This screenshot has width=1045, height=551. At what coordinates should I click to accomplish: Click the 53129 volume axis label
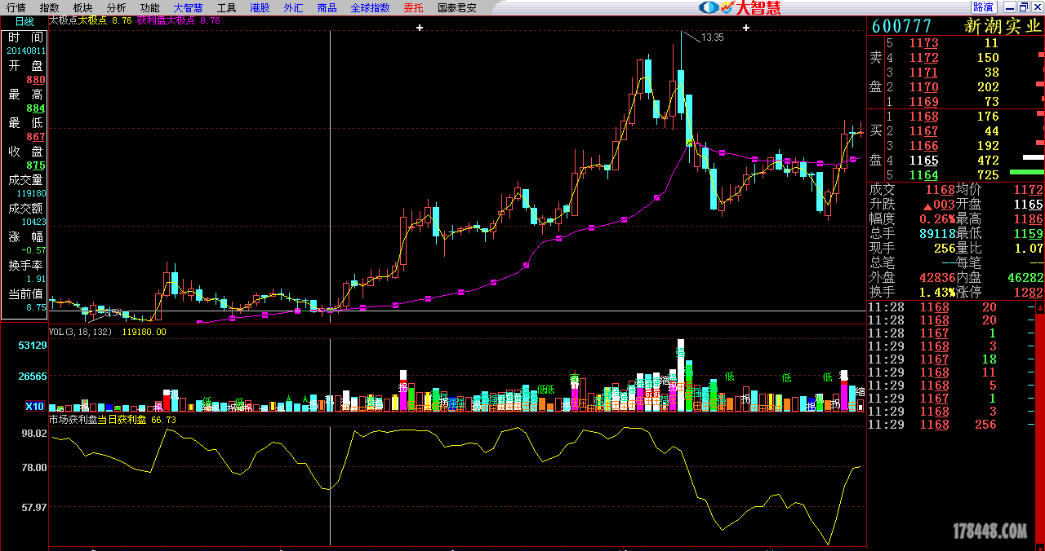32,346
